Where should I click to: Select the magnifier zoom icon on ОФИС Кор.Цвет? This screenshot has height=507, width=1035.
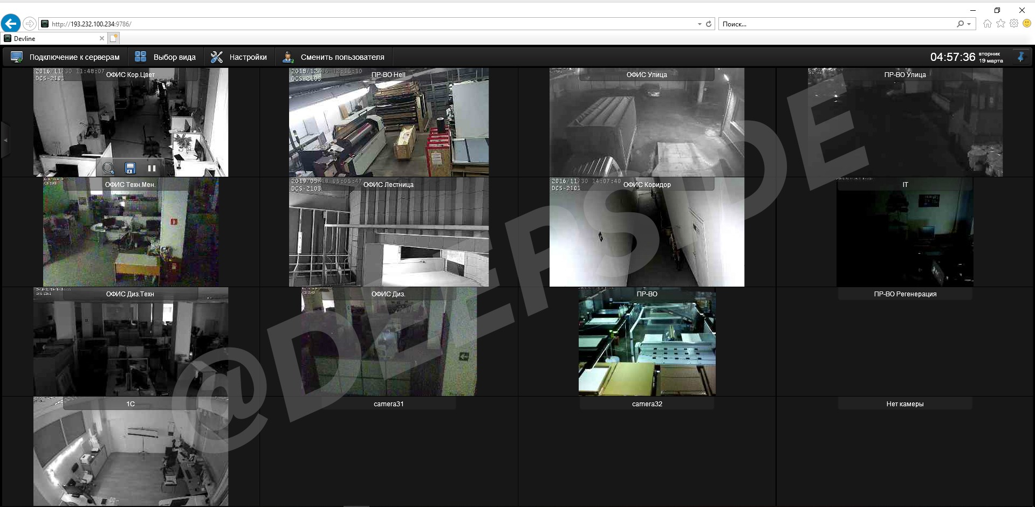tap(108, 168)
